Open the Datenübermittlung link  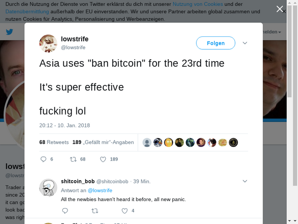(x=27, y=12)
